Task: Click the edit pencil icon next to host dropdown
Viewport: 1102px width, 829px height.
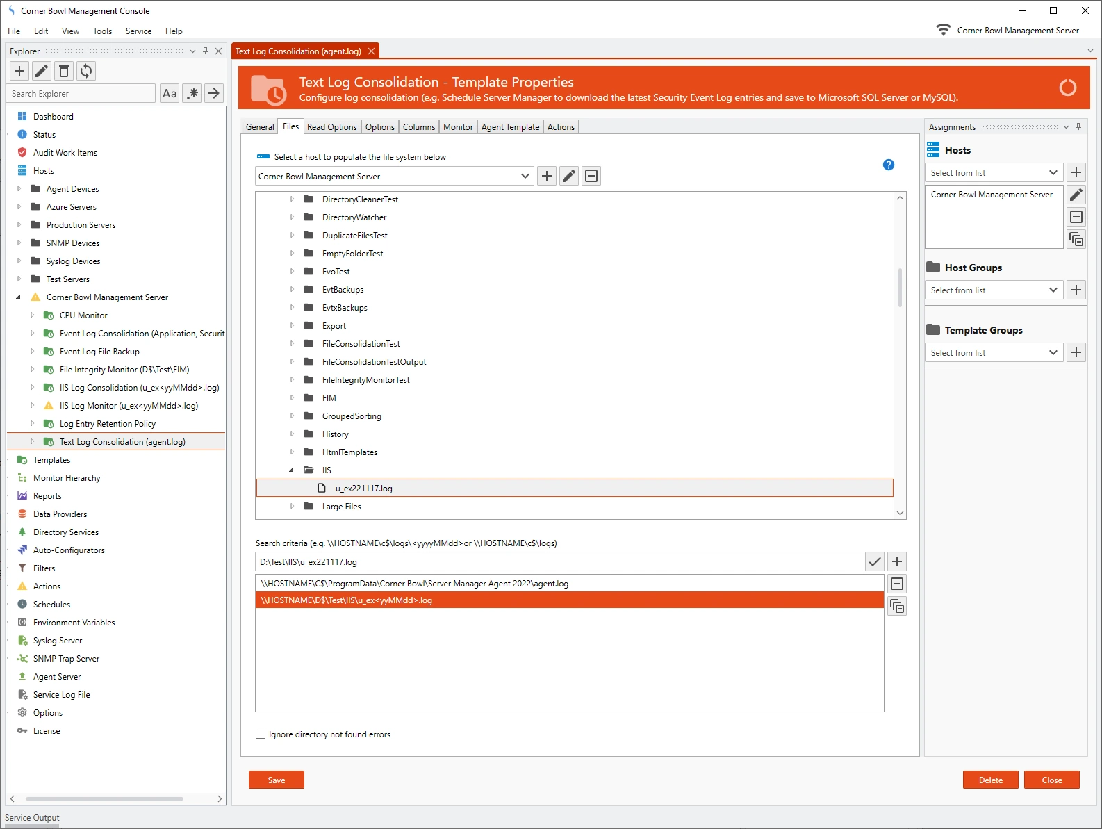Action: coord(569,176)
